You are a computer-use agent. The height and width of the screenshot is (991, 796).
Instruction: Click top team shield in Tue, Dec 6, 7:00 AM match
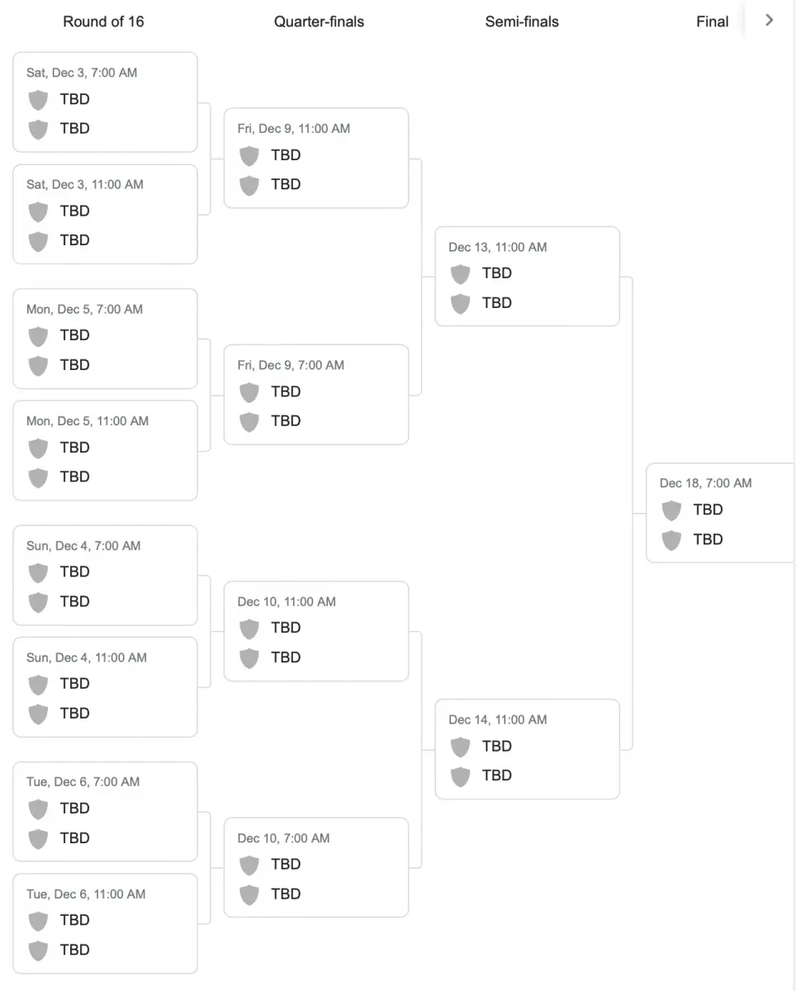coord(38,808)
